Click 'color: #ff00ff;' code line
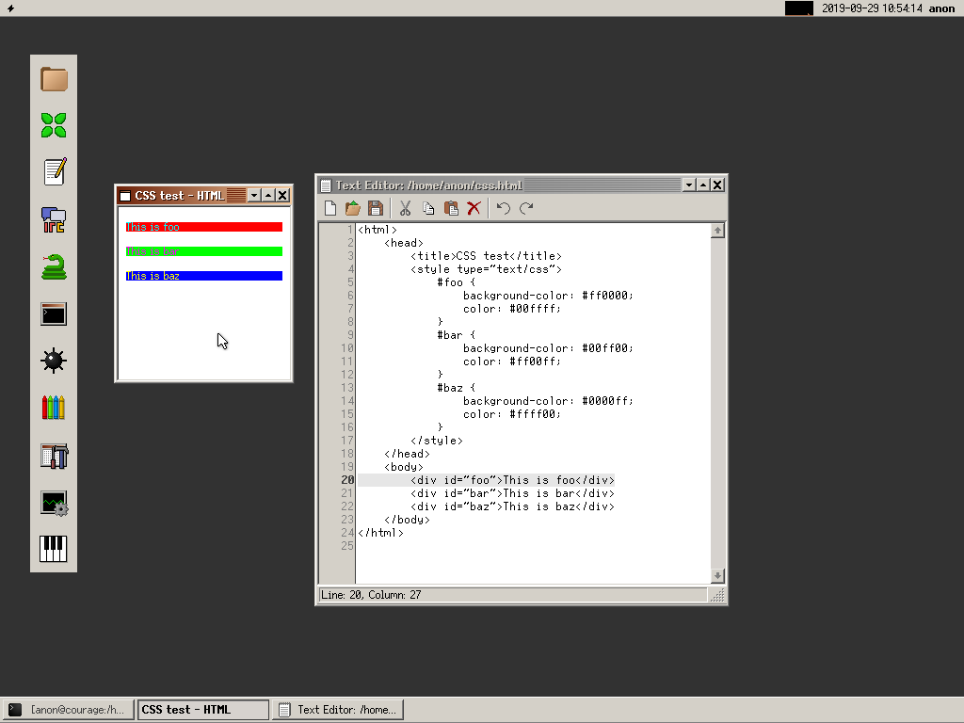 pos(511,362)
